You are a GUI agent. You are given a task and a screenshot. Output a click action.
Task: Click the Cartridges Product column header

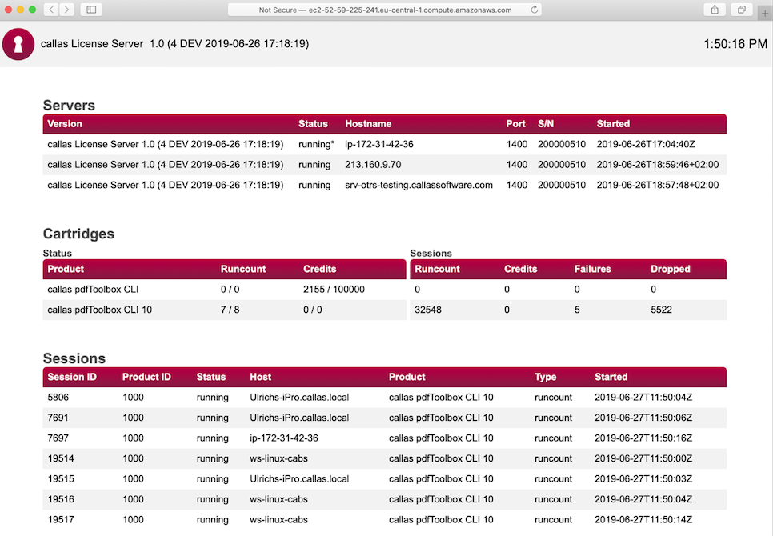click(x=66, y=269)
